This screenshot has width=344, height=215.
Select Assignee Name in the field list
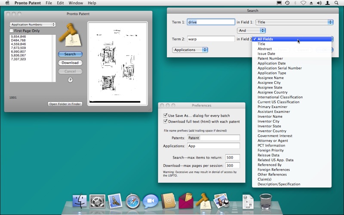click(292, 78)
